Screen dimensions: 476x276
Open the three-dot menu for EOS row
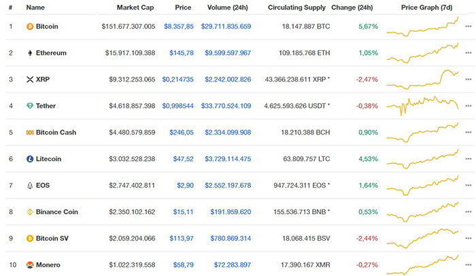tap(468, 185)
